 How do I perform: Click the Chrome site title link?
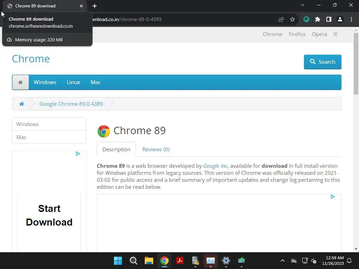31,59
